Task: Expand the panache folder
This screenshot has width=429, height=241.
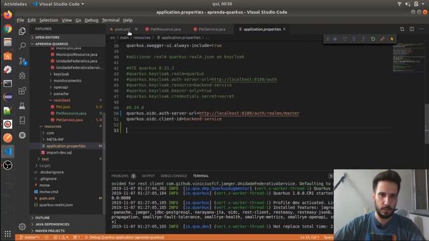Action: (61, 94)
